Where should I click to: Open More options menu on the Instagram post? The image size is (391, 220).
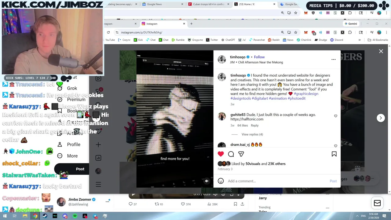(334, 60)
